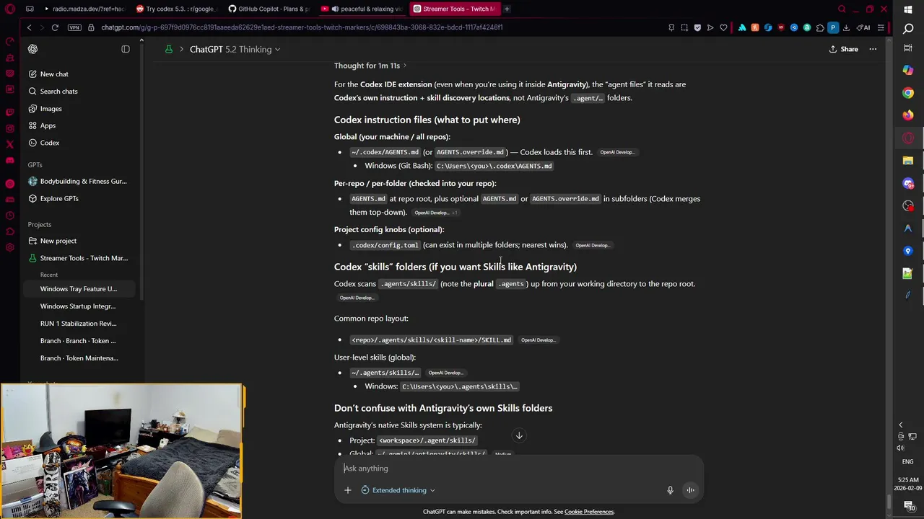Image resolution: width=924 pixels, height=519 pixels.
Task: Open the Windows Tray Feature chat
Action: click(x=79, y=289)
